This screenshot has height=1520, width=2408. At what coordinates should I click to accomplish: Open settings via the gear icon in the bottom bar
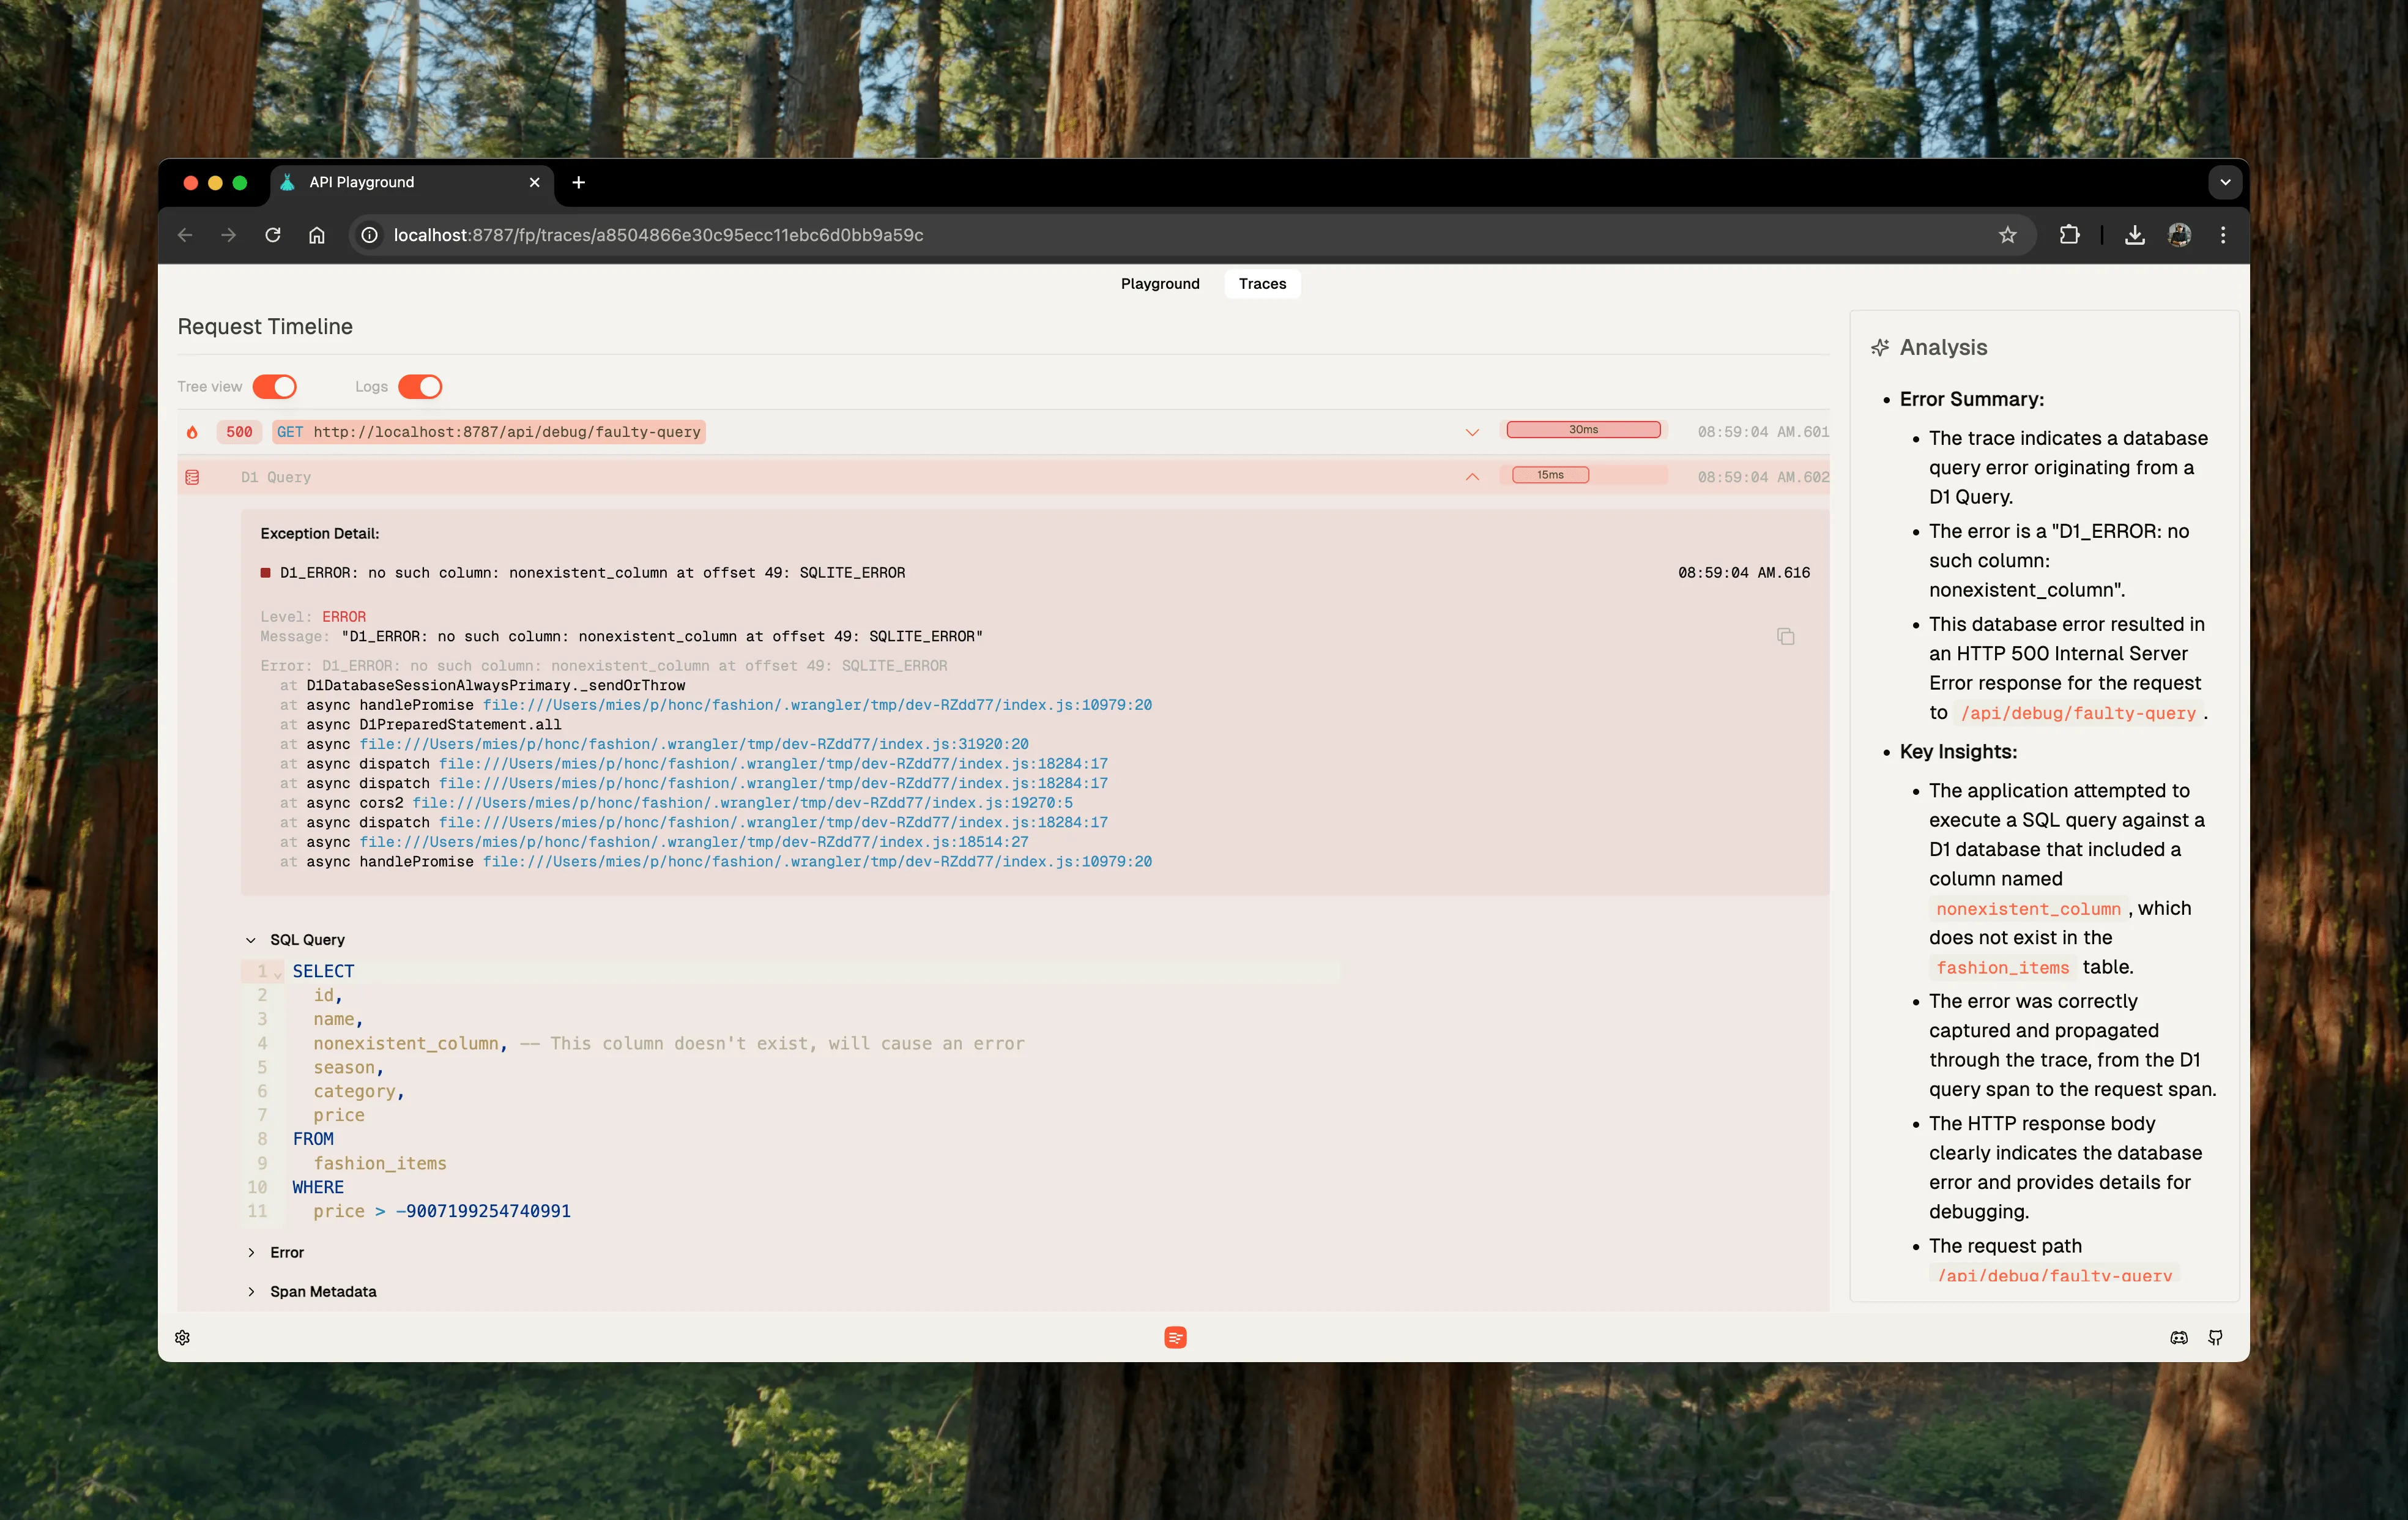[182, 1337]
